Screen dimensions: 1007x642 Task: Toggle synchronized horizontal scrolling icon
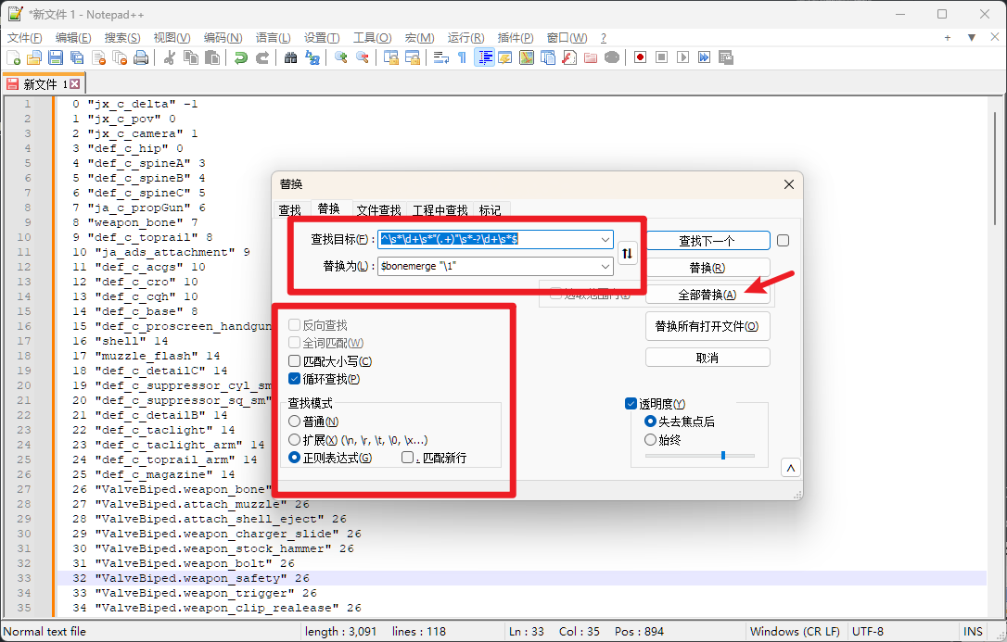click(413, 57)
